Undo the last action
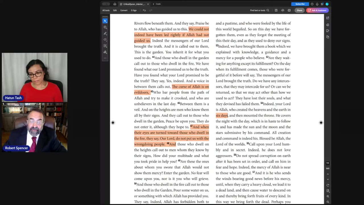 click(144, 10)
